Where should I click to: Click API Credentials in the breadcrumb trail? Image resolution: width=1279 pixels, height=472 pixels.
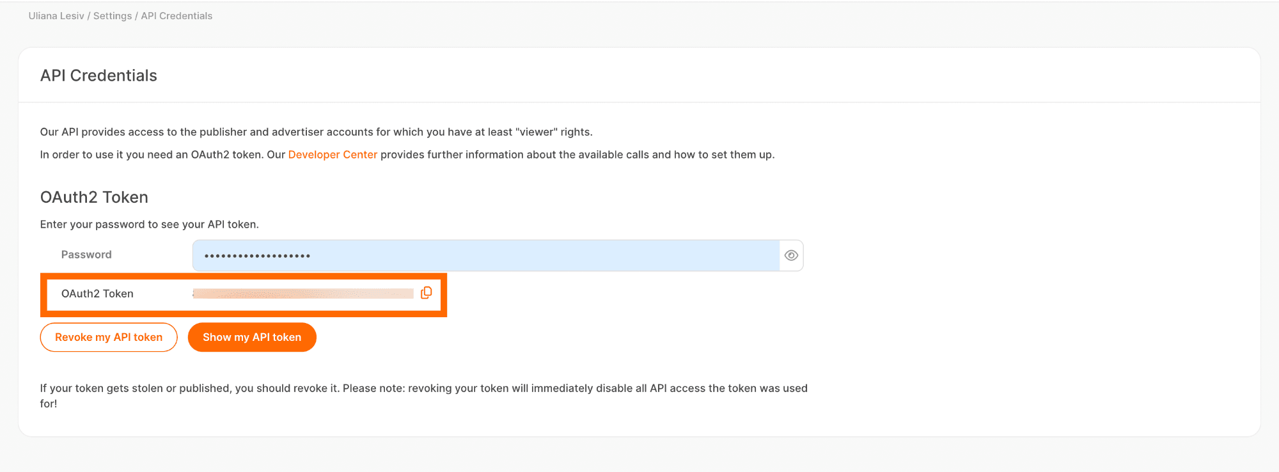click(177, 16)
